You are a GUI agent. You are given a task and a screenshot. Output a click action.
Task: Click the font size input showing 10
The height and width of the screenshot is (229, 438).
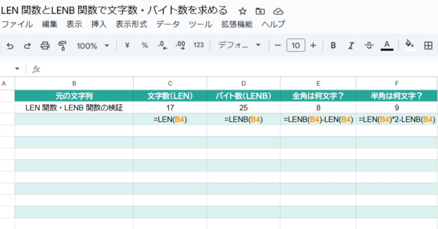296,45
